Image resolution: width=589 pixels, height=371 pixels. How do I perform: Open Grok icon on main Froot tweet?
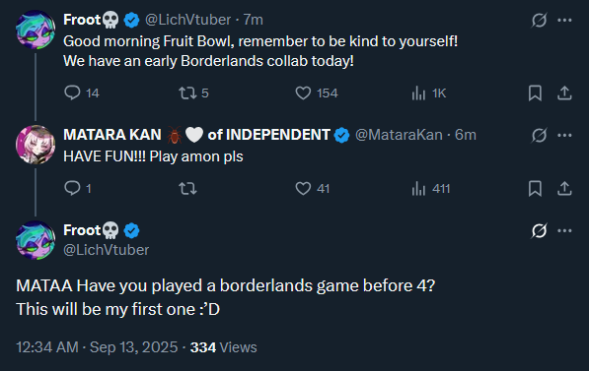[x=539, y=230]
